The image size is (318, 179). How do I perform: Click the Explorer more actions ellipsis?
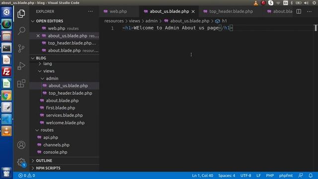click(90, 11)
